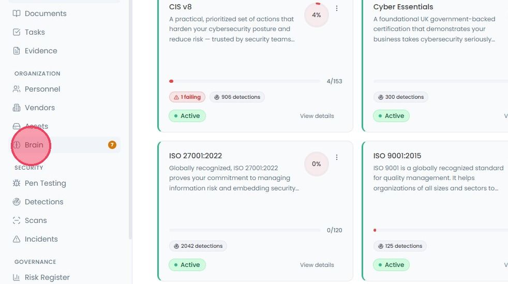
Task: Select the Scans icon in sidebar
Action: tap(16, 220)
